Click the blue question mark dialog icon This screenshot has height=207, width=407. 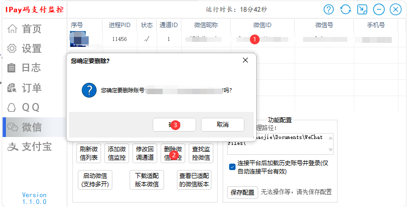coord(89,90)
